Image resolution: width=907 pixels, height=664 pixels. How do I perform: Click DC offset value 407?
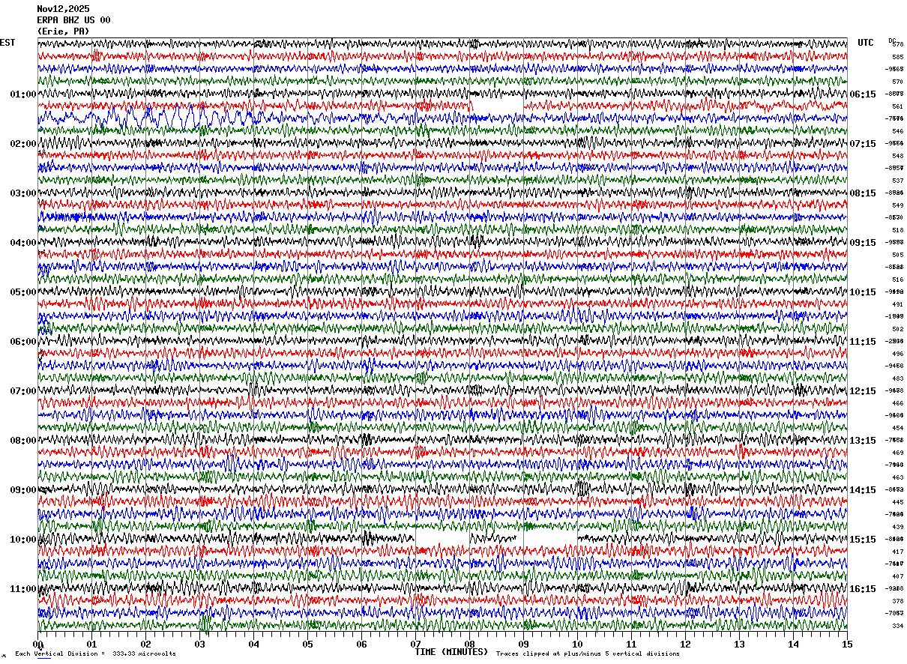(x=897, y=576)
